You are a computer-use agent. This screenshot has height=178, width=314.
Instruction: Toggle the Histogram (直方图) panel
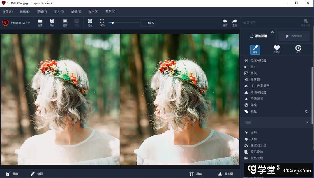point(225,174)
